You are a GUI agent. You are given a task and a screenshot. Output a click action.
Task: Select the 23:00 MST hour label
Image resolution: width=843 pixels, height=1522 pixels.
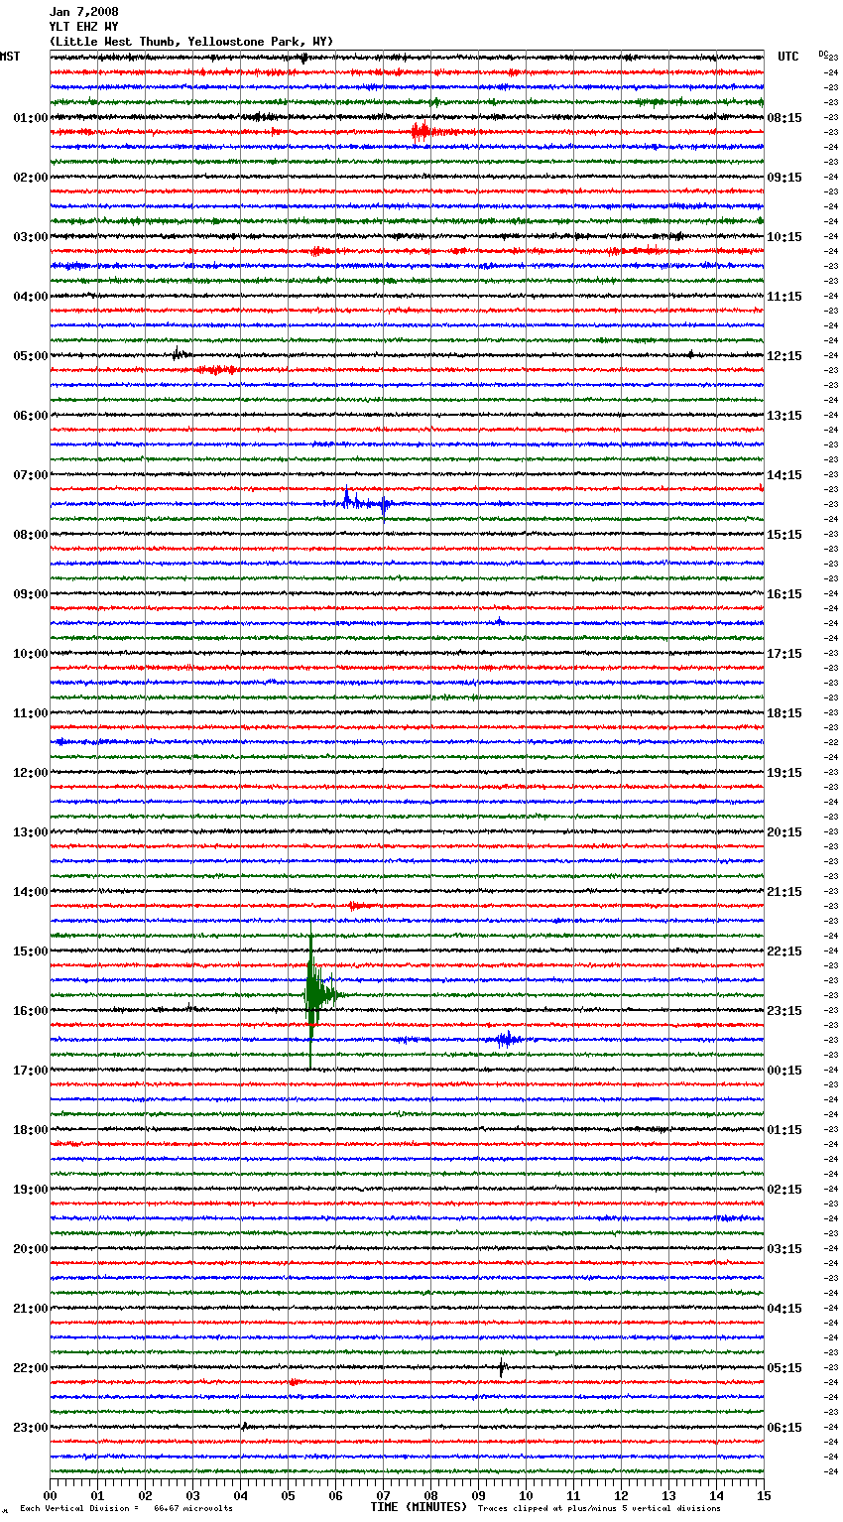click(30, 1428)
